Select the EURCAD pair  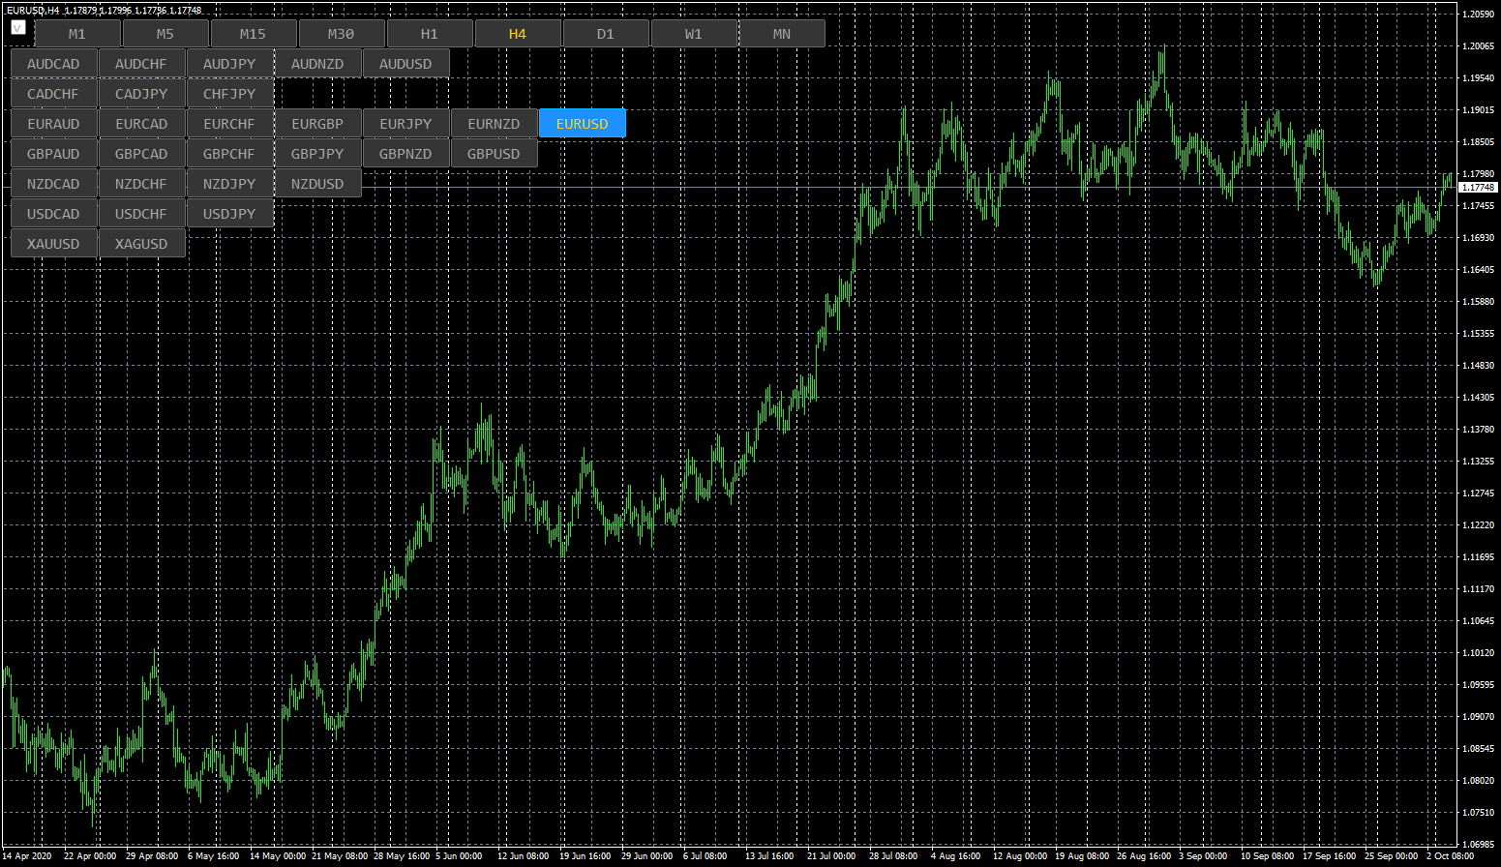click(x=141, y=124)
